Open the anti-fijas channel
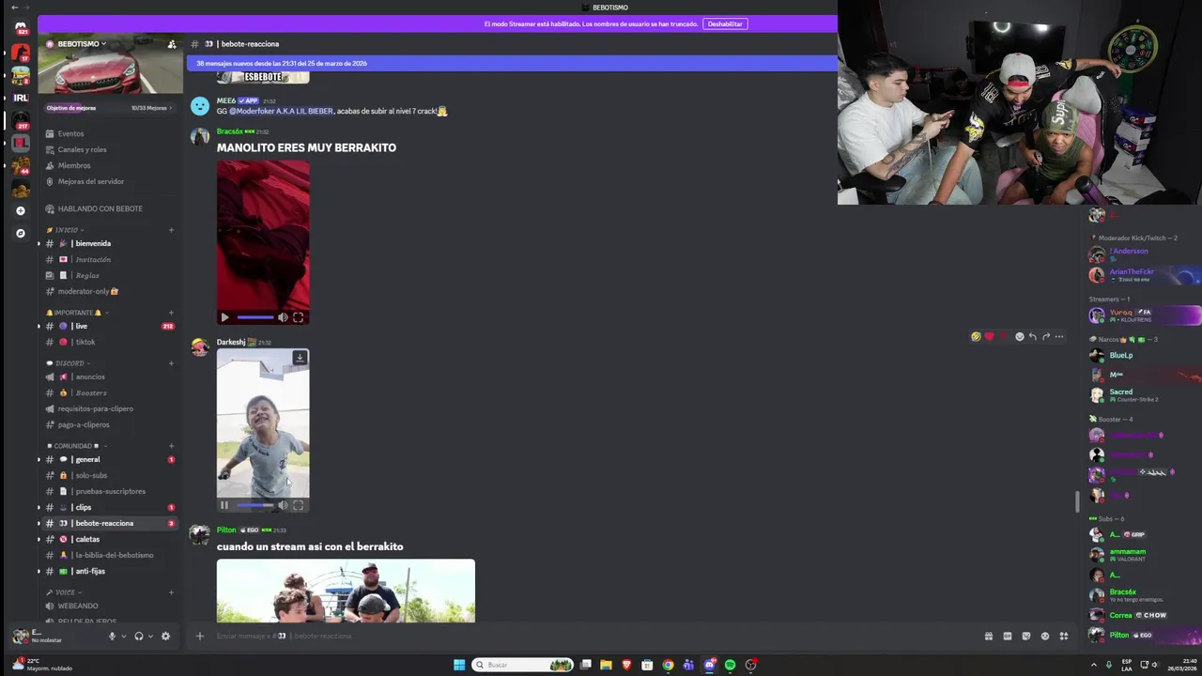 (x=110, y=571)
